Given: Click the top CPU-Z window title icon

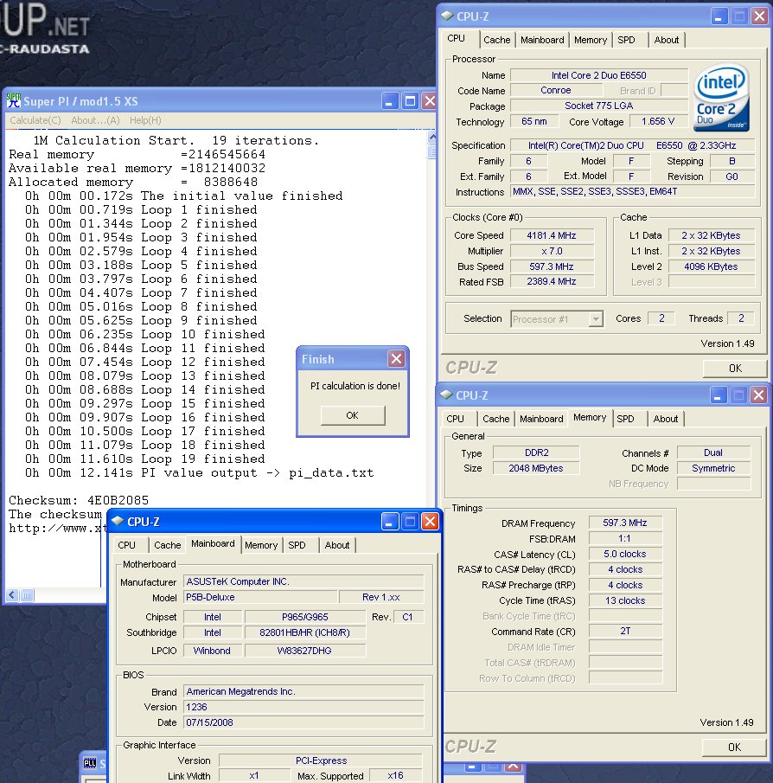Looking at the screenshot, I should point(447,16).
